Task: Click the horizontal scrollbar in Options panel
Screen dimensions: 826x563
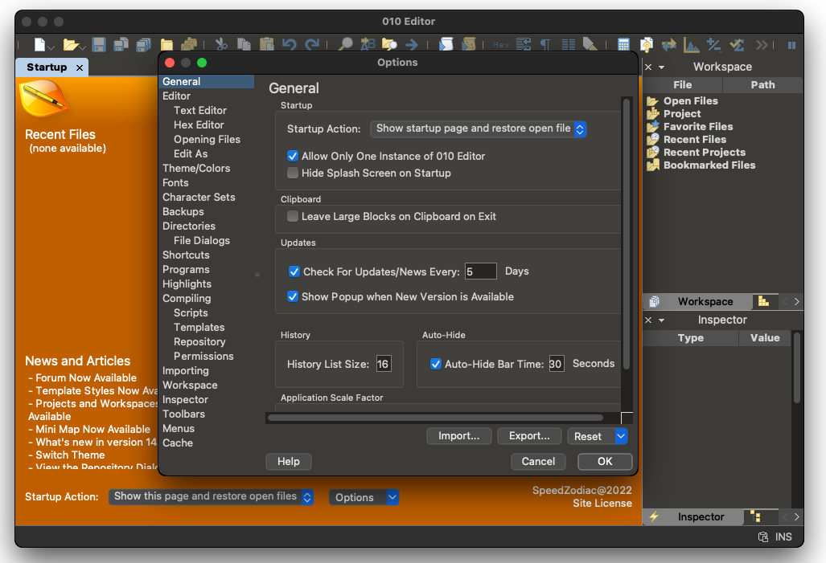Action: point(434,418)
